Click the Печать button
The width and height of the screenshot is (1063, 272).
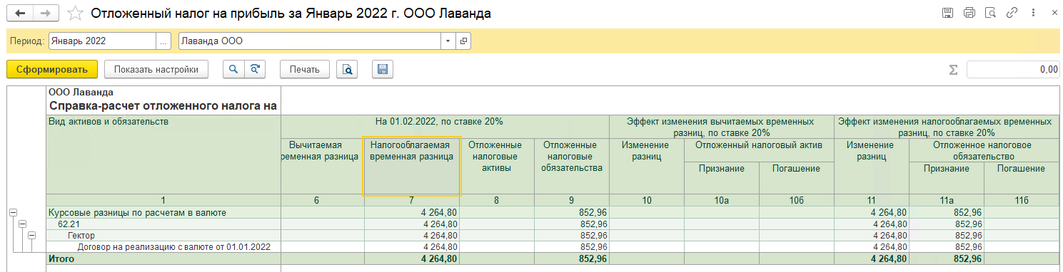click(x=305, y=69)
